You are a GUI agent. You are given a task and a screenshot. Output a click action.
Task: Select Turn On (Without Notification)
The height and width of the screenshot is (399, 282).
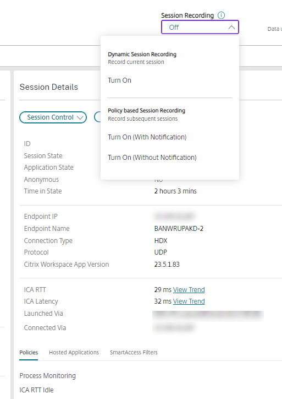coord(152,157)
